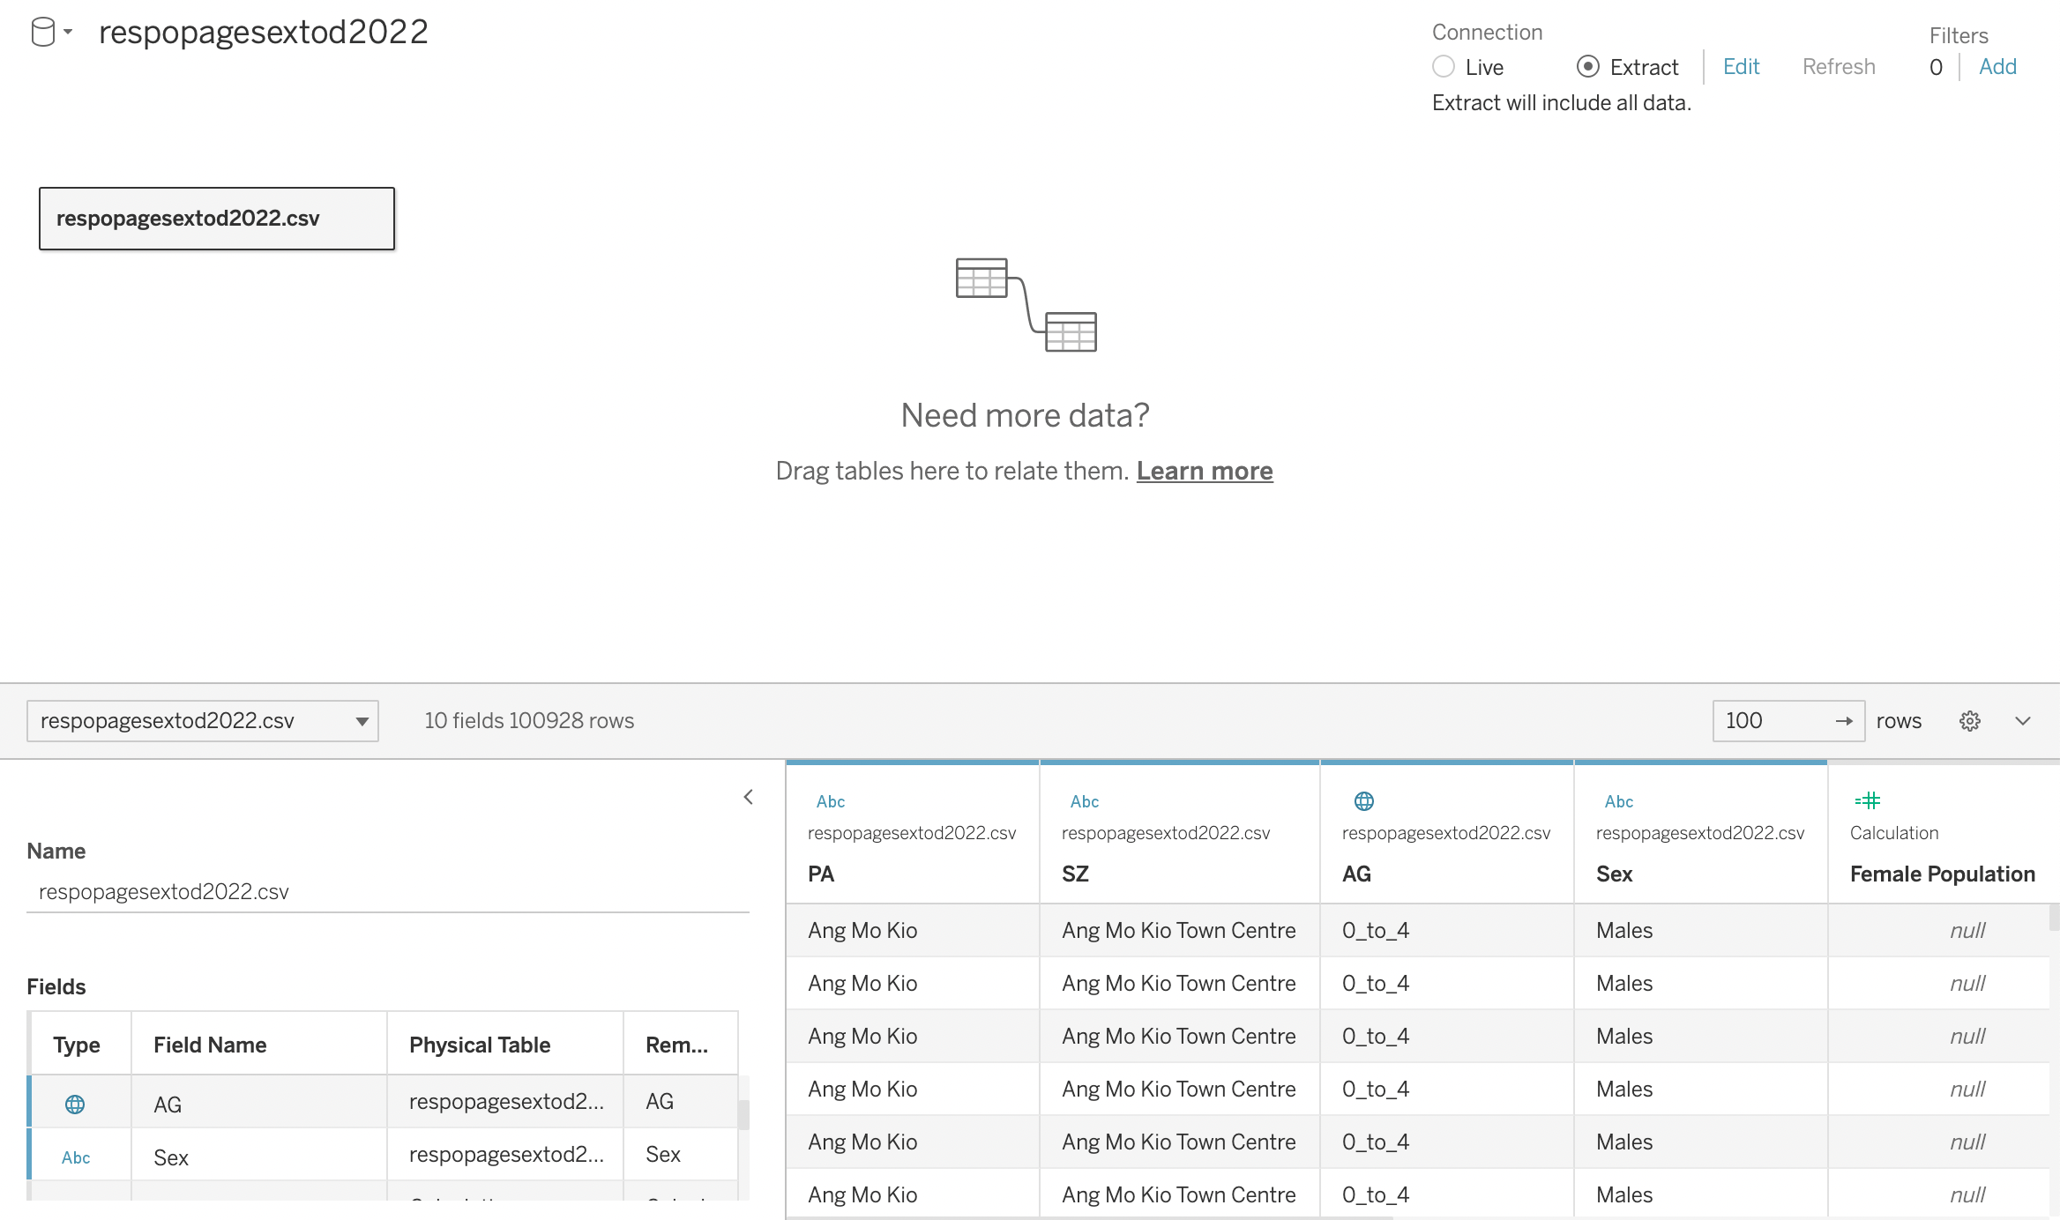Click the Abc icon in the Sex fields row
2060x1220 pixels.
[x=76, y=1157]
